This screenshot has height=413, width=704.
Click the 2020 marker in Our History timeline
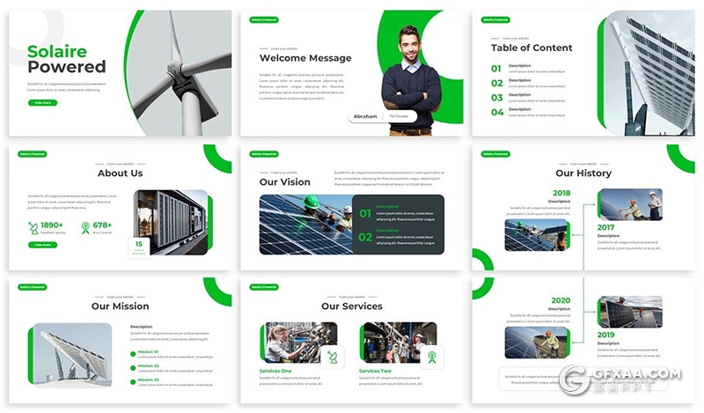(x=561, y=300)
